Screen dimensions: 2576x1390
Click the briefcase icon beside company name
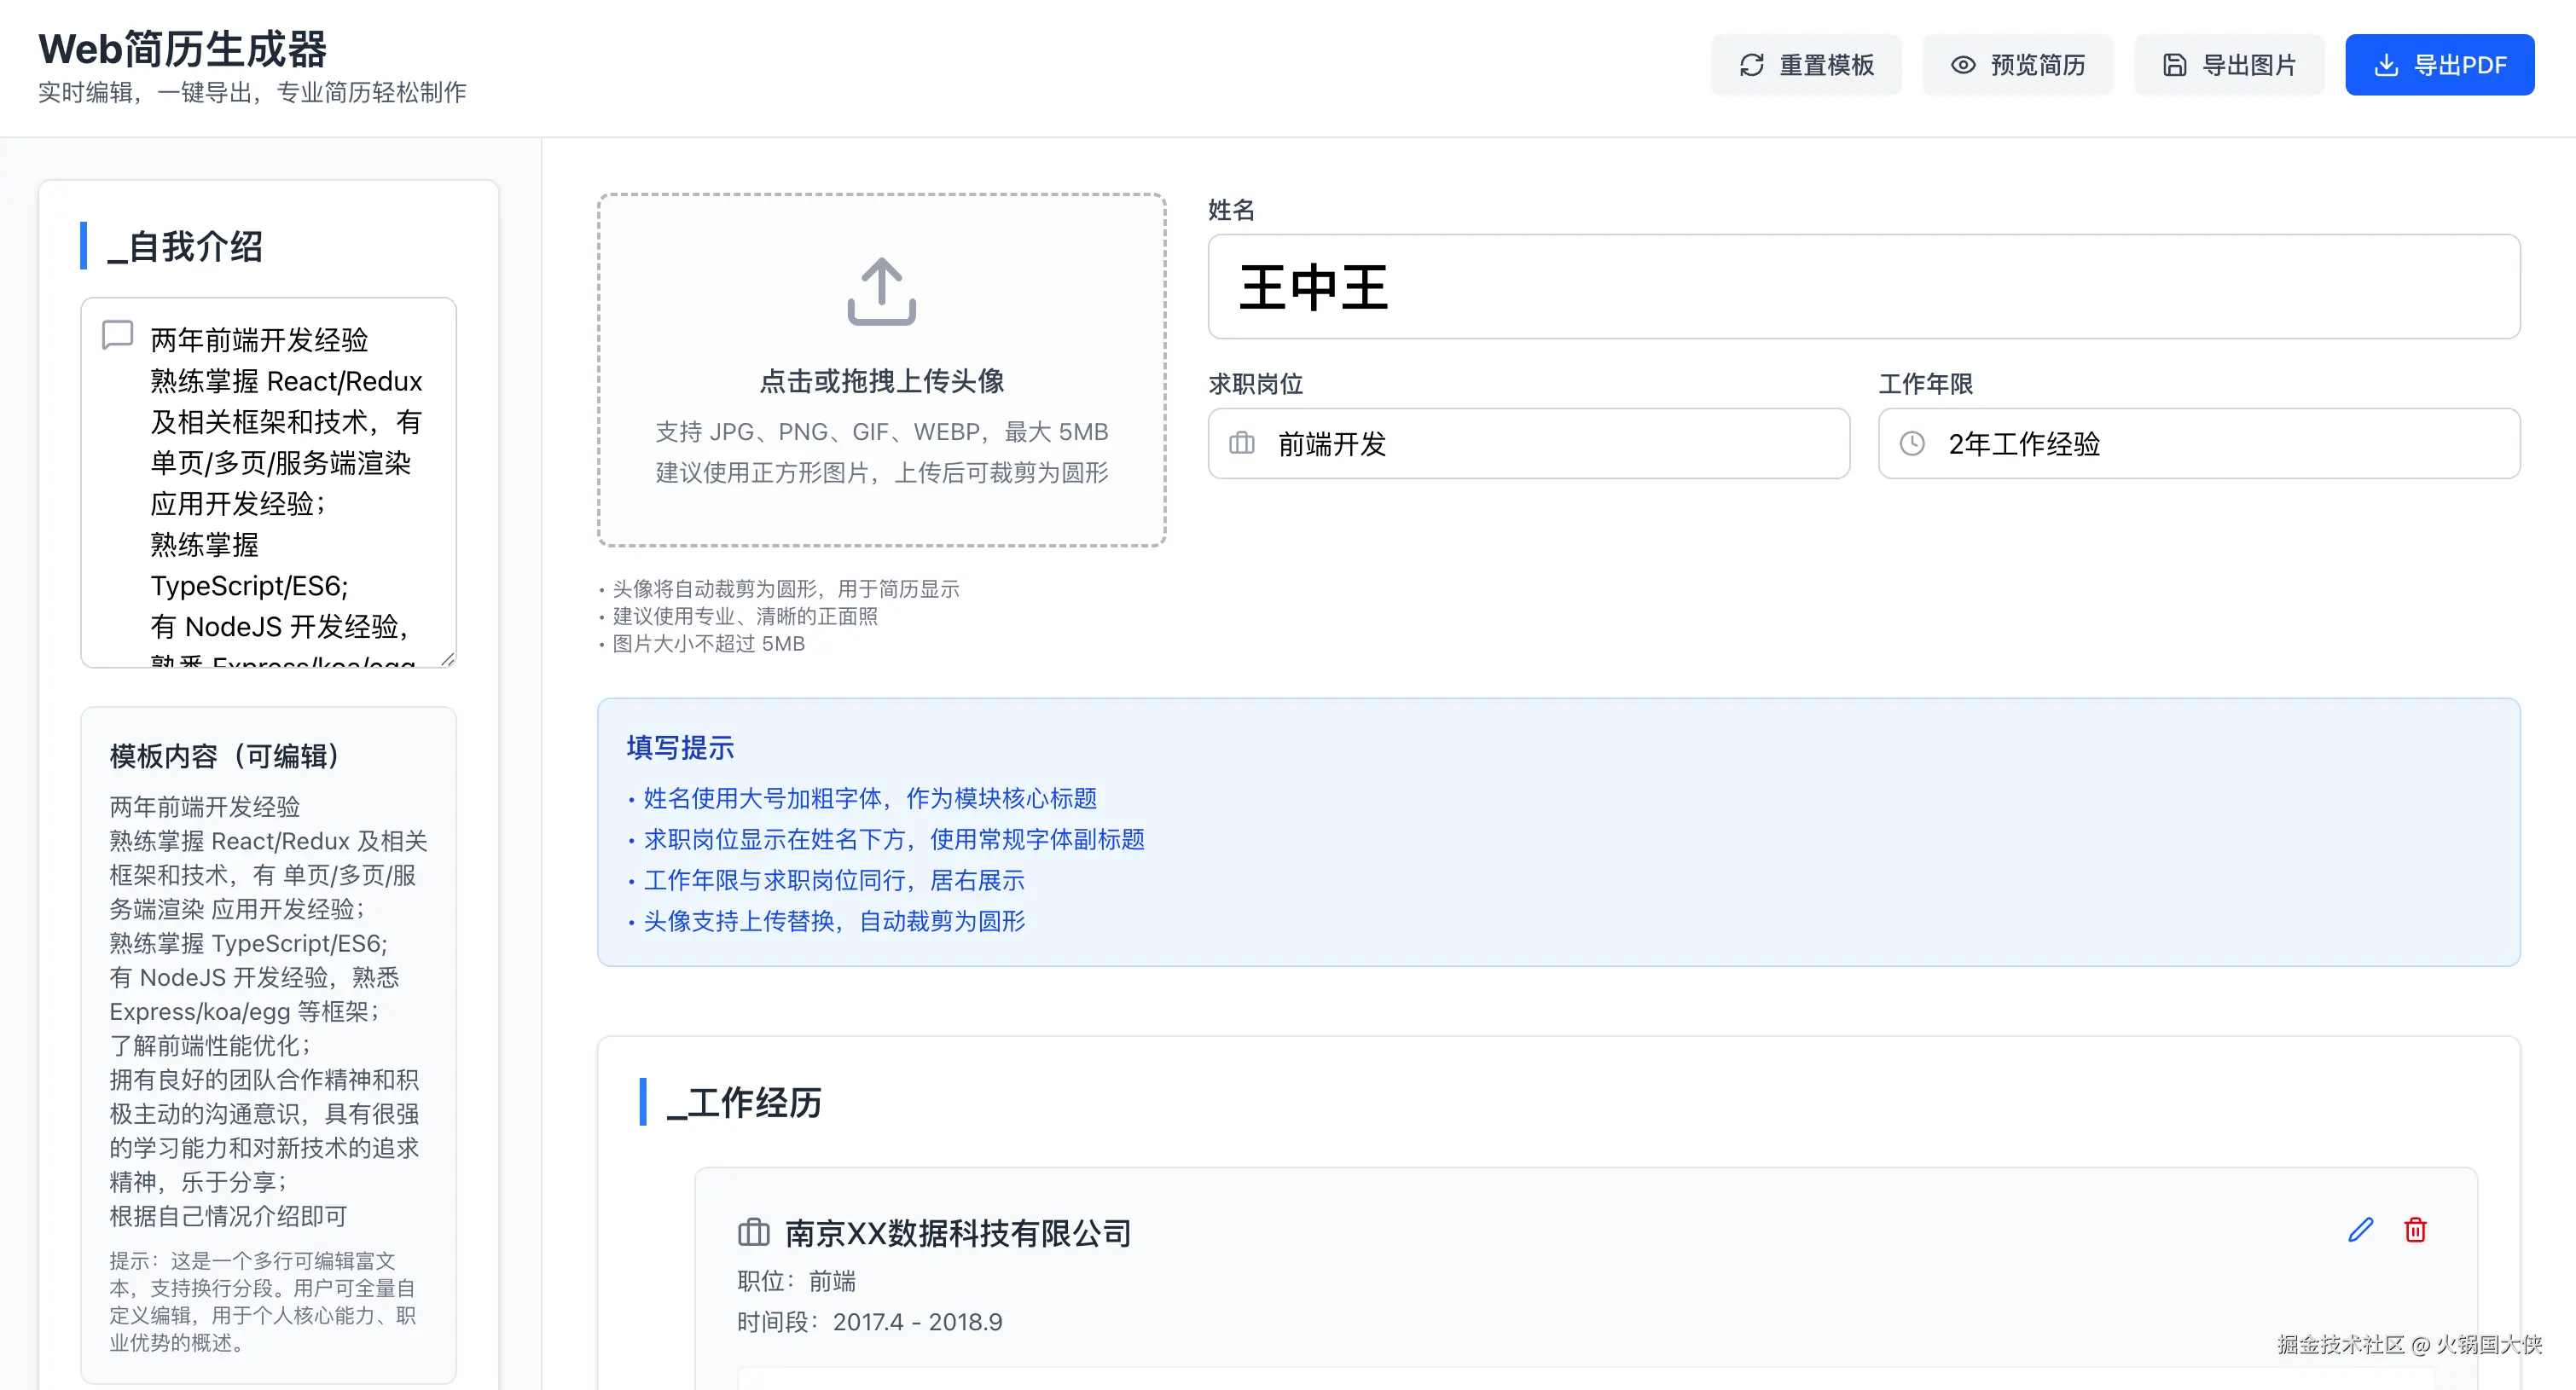point(753,1232)
